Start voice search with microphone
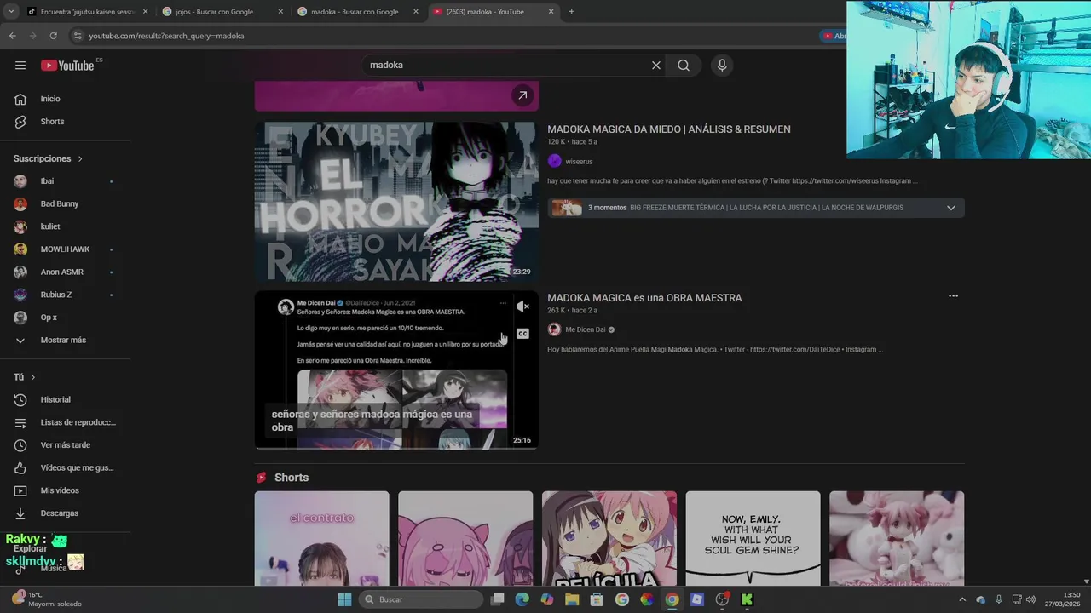This screenshot has width=1091, height=613. [x=722, y=66]
